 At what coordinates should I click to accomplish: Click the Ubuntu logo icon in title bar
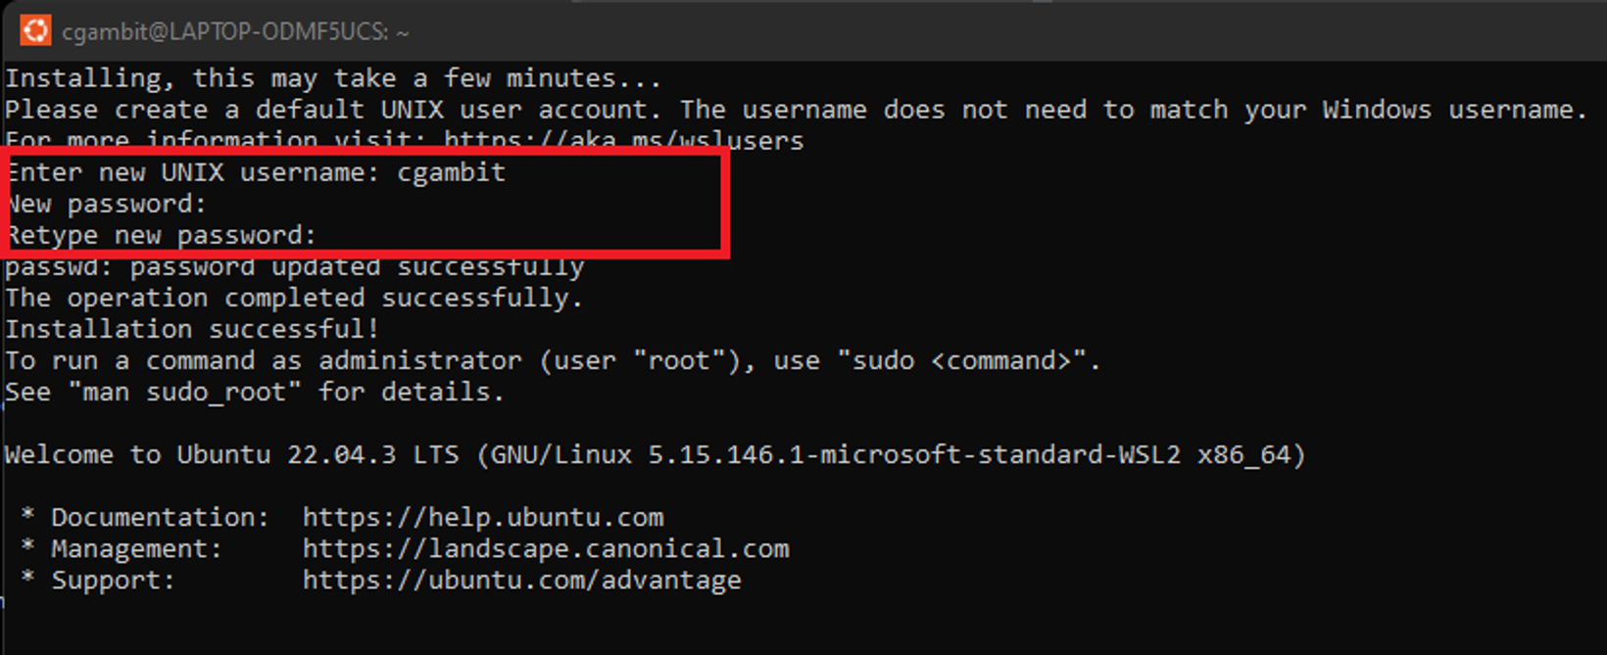[35, 30]
